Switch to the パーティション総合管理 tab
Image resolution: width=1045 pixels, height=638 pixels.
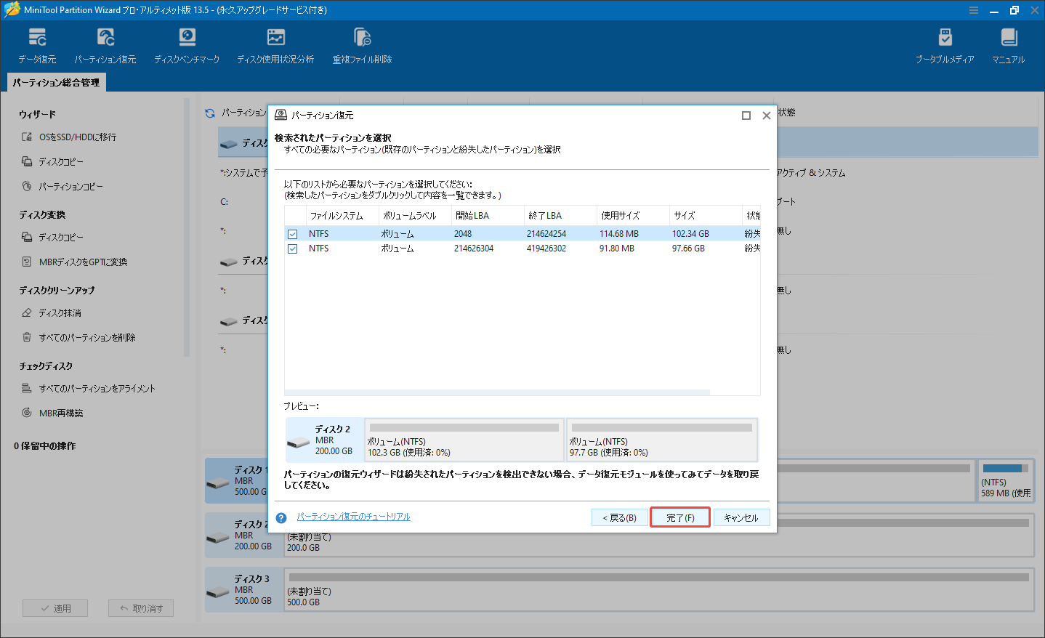56,82
